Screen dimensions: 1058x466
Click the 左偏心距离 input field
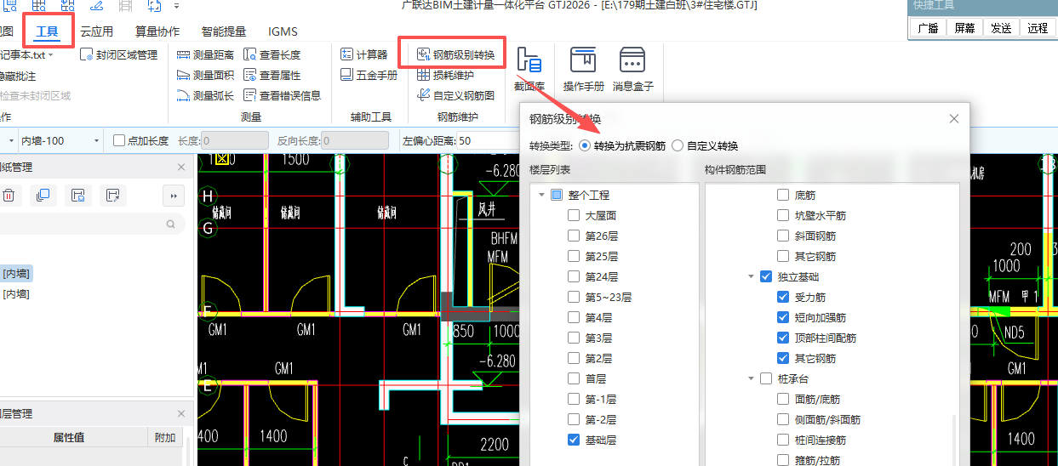coord(488,140)
